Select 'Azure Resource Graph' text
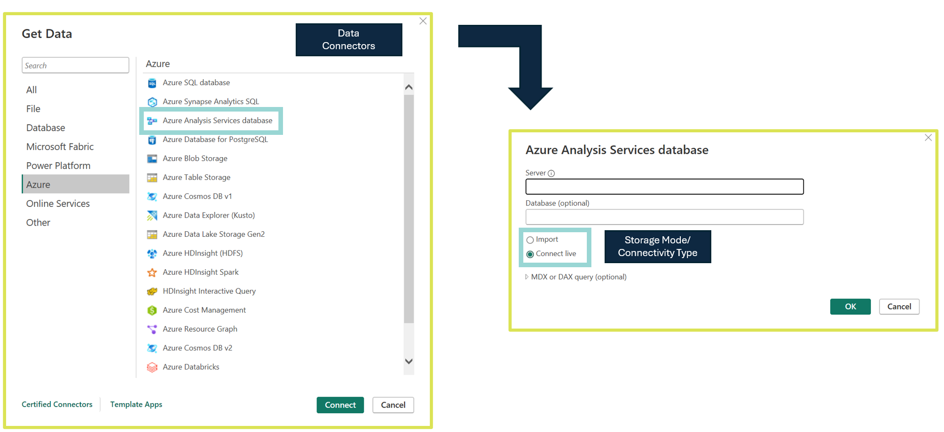The image size is (944, 432). point(200,329)
